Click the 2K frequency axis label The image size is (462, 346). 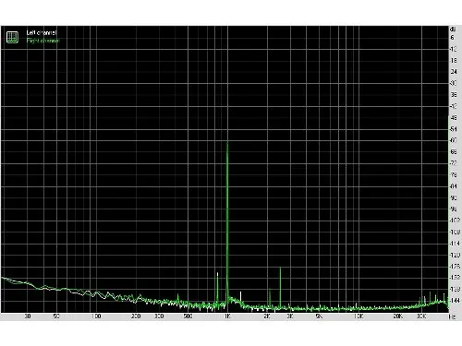coord(267,316)
